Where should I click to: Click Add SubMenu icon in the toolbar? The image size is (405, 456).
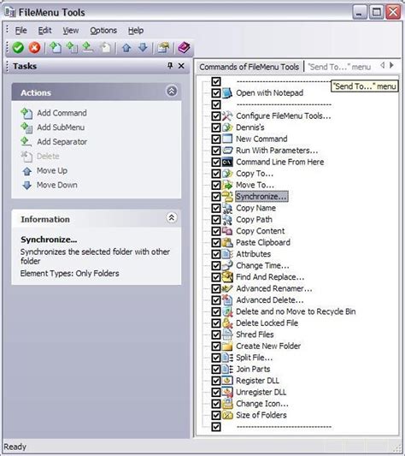pos(72,47)
